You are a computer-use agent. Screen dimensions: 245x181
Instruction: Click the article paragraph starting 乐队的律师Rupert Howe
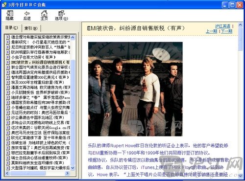point(158,149)
